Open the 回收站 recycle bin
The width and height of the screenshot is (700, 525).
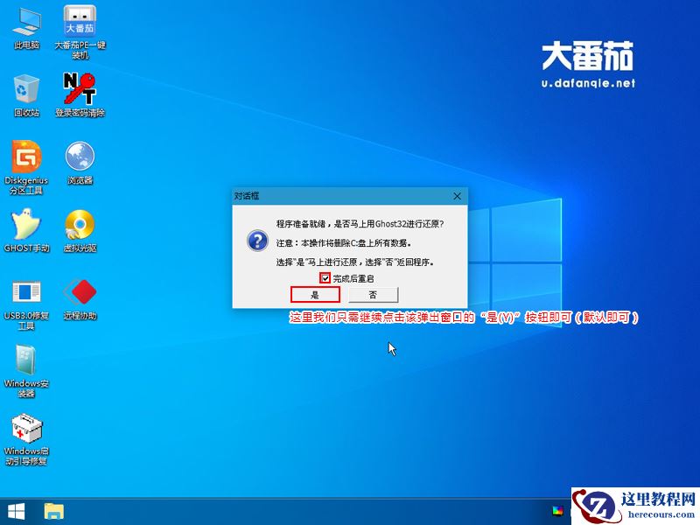[26, 90]
